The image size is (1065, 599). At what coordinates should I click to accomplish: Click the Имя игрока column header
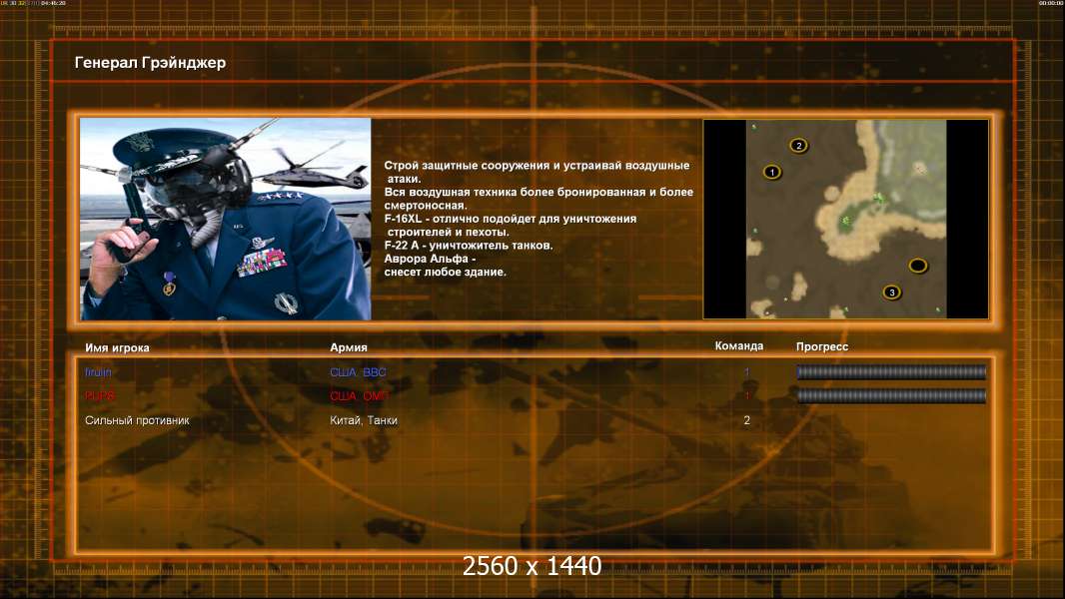coord(117,347)
